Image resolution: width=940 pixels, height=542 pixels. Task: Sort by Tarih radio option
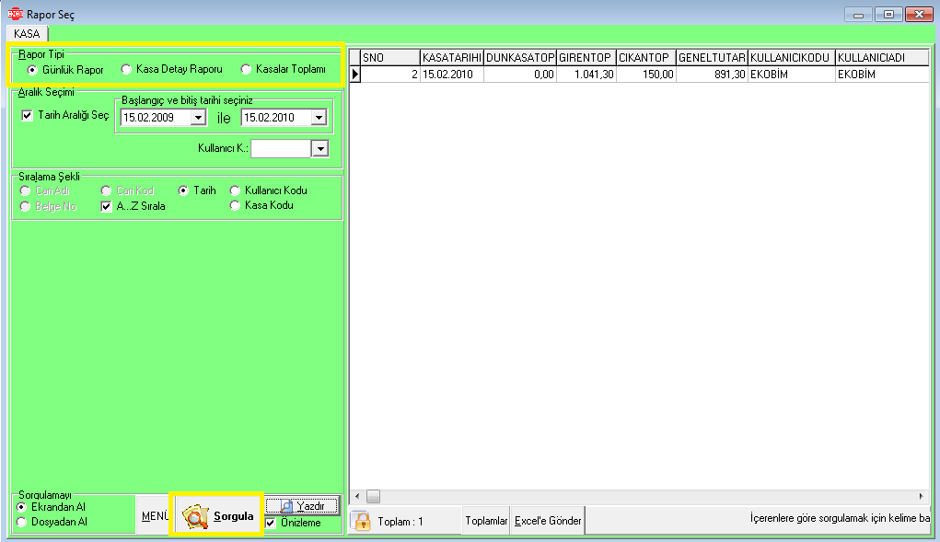[183, 190]
